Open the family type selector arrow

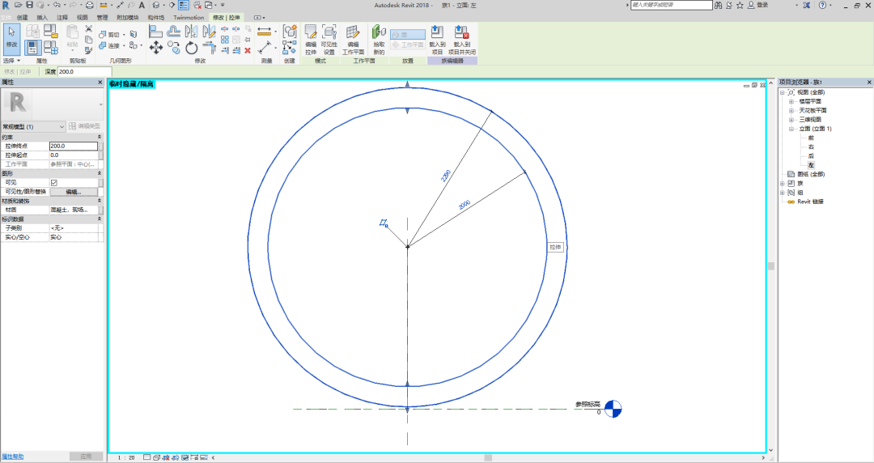100,104
